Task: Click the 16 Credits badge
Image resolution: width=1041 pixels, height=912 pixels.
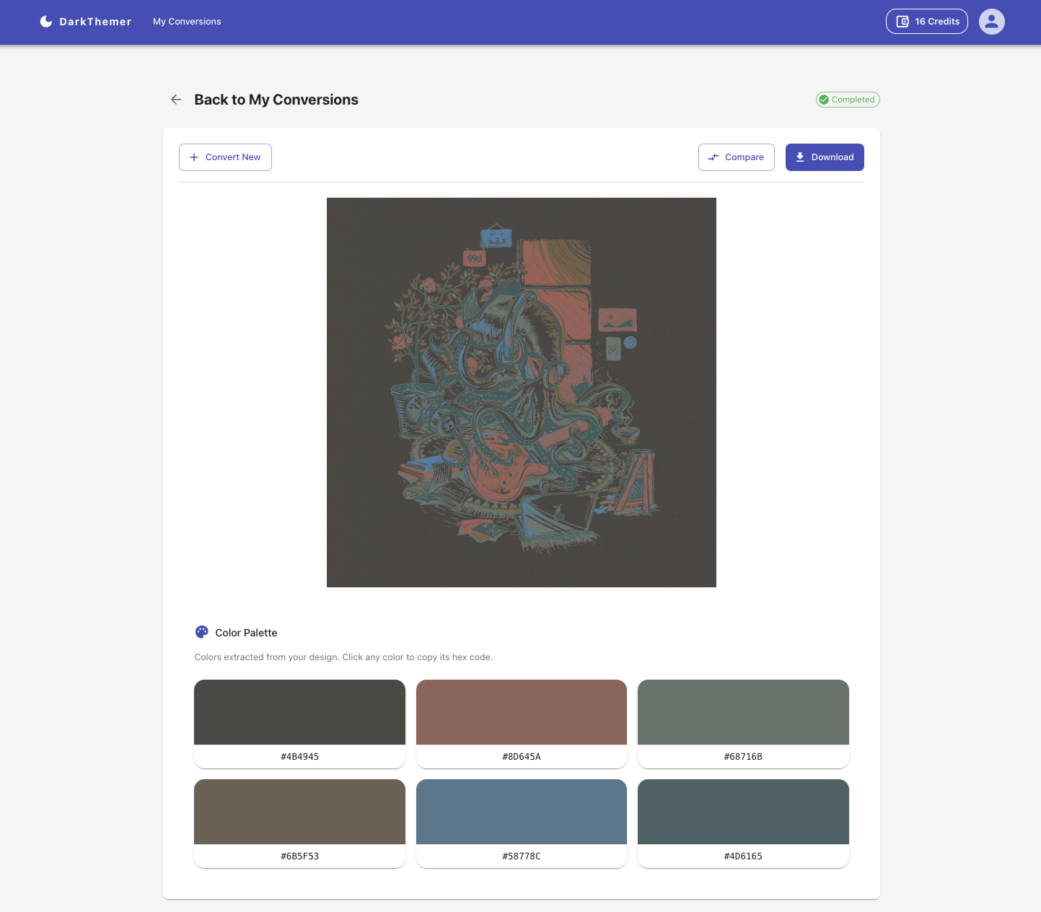Action: 926,21
